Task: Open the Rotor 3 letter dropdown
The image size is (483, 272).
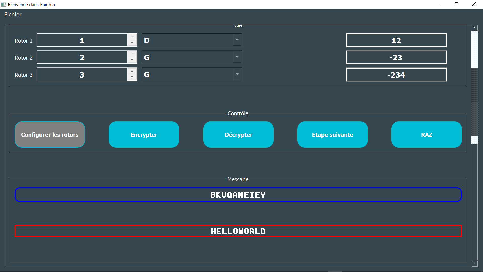Action: pyautogui.click(x=237, y=74)
